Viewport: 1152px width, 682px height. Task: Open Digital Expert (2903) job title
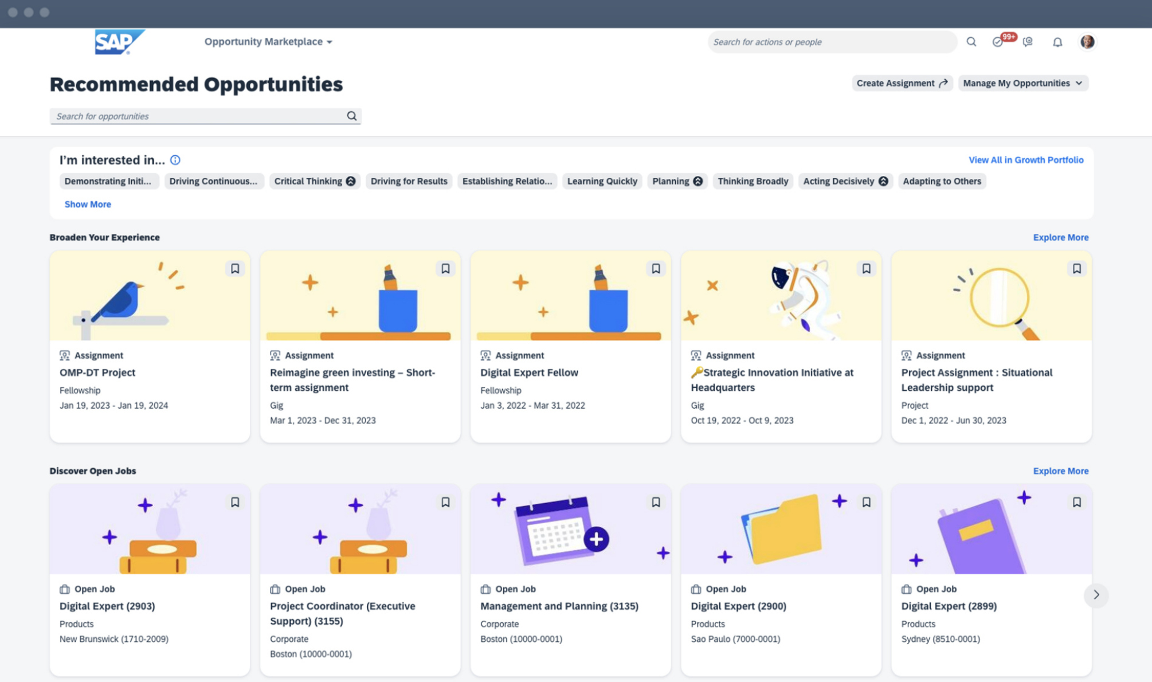click(x=107, y=606)
